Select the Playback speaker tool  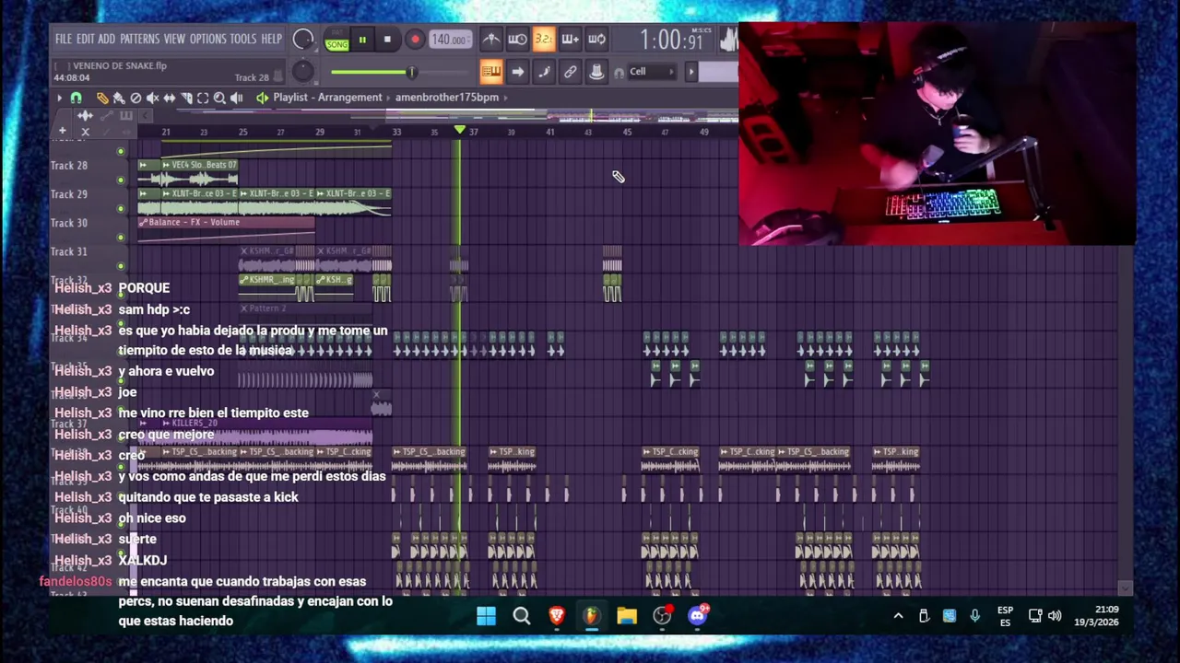click(237, 98)
